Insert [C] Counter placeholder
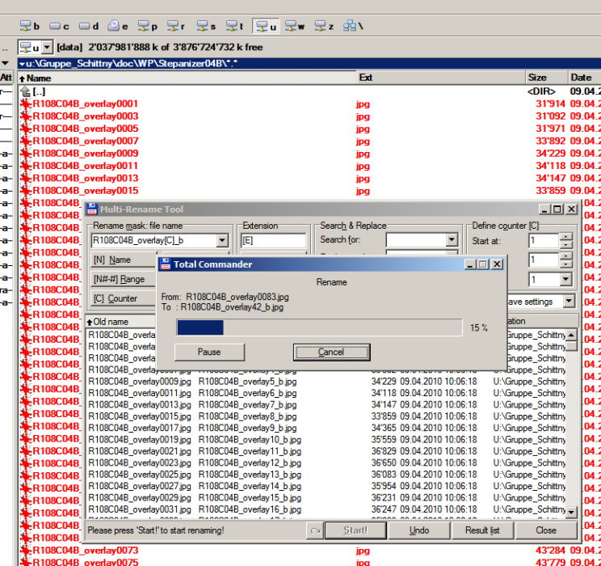 click(x=124, y=298)
